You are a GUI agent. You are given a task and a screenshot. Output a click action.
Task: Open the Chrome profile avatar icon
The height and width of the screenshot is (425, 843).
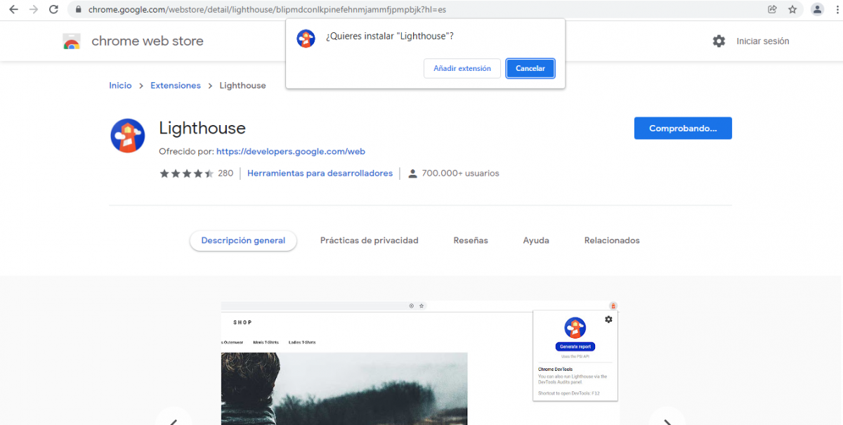coord(817,10)
